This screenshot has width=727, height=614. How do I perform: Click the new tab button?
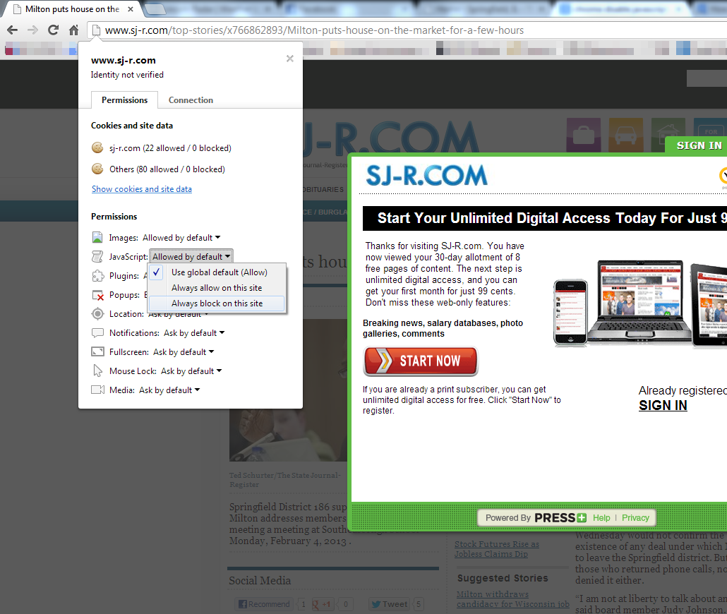[155, 8]
